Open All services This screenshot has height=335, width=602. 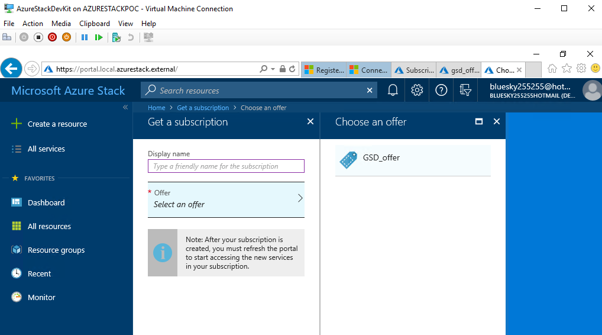click(46, 149)
